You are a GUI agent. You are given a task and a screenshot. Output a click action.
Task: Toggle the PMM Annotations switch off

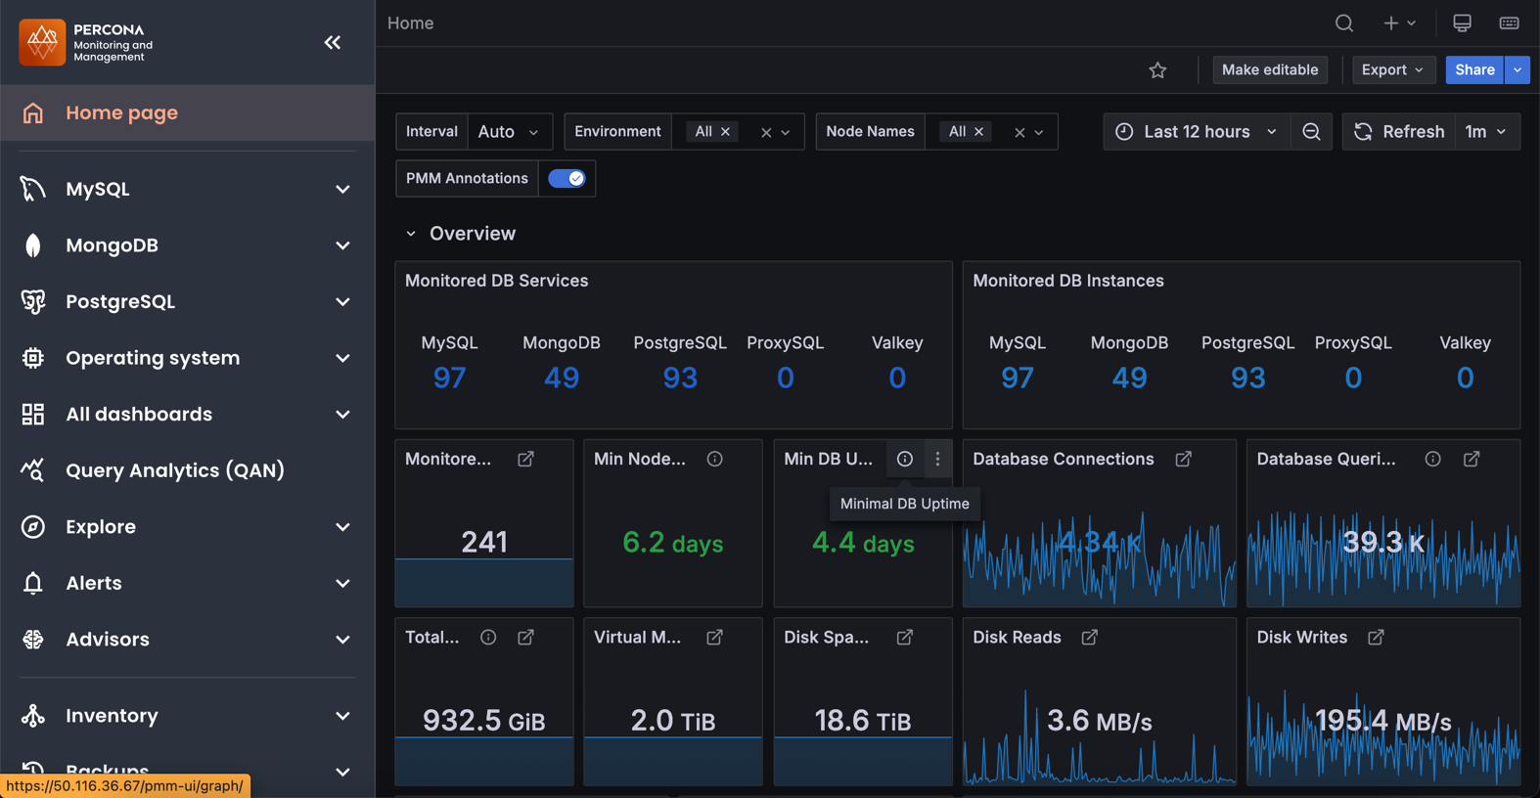click(566, 178)
